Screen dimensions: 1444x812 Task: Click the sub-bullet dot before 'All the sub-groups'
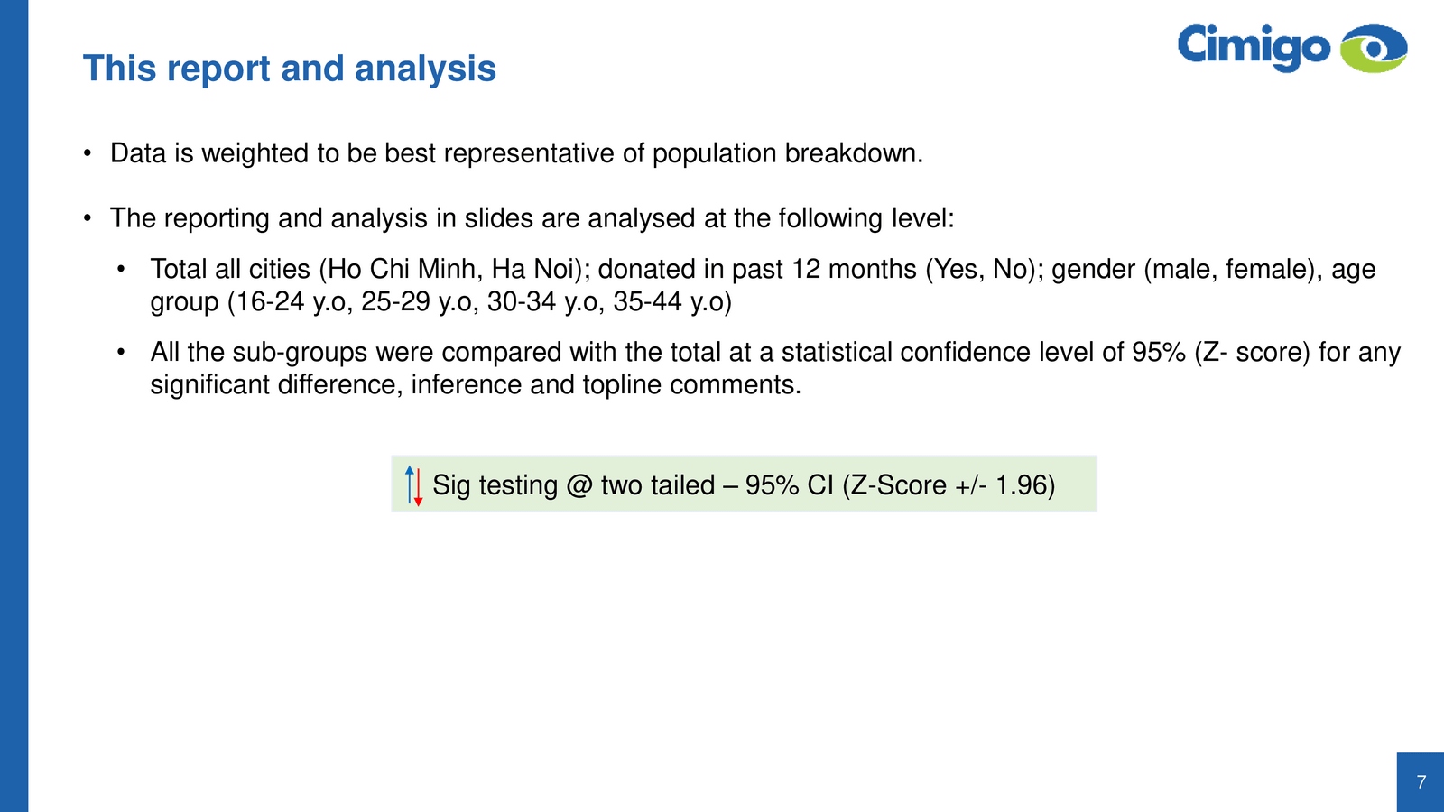tap(121, 352)
